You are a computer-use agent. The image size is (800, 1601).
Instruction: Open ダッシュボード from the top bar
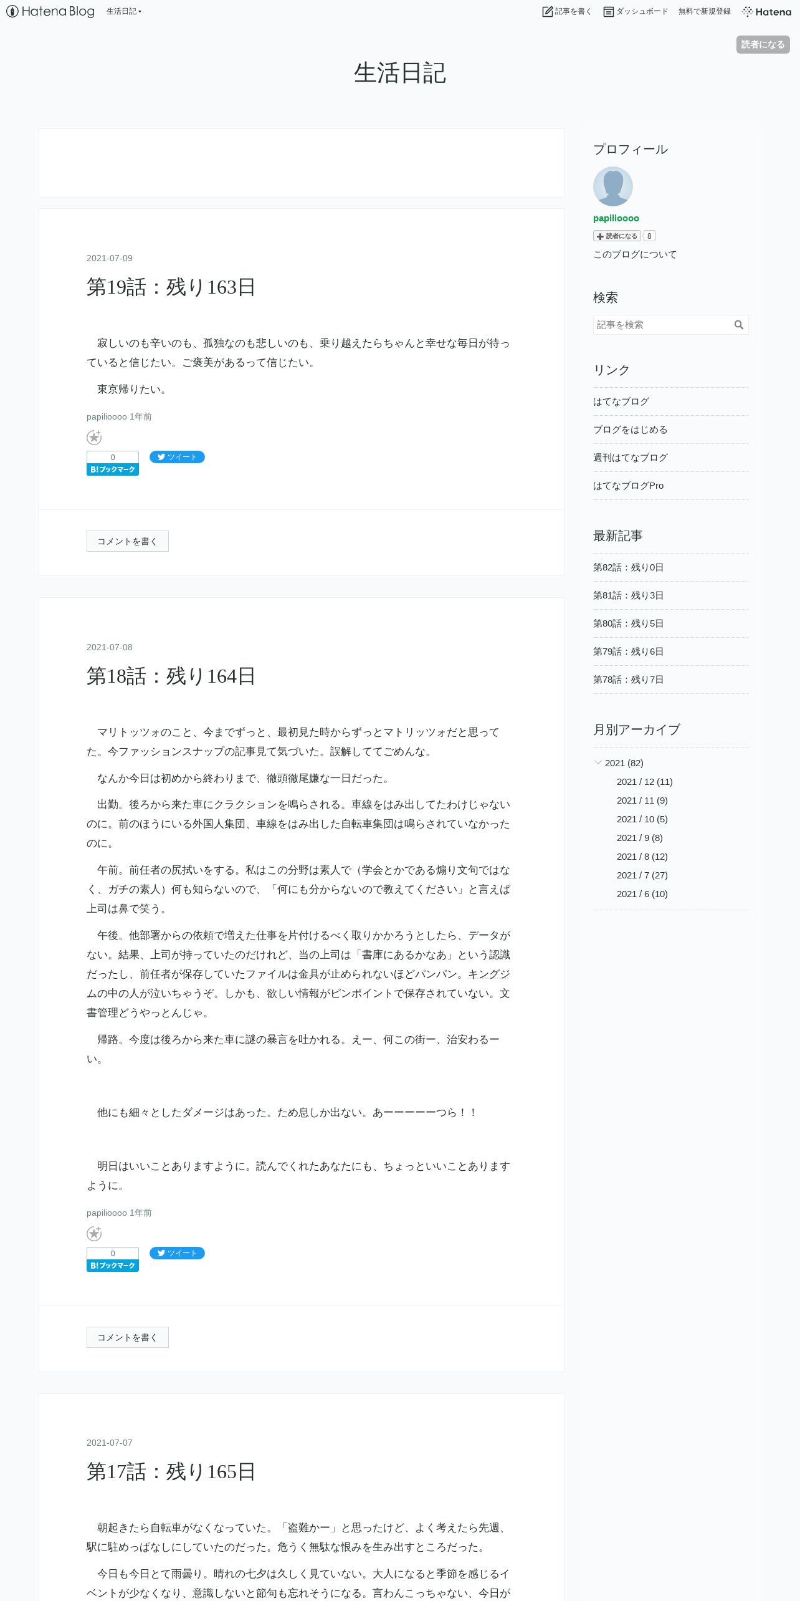636,11
